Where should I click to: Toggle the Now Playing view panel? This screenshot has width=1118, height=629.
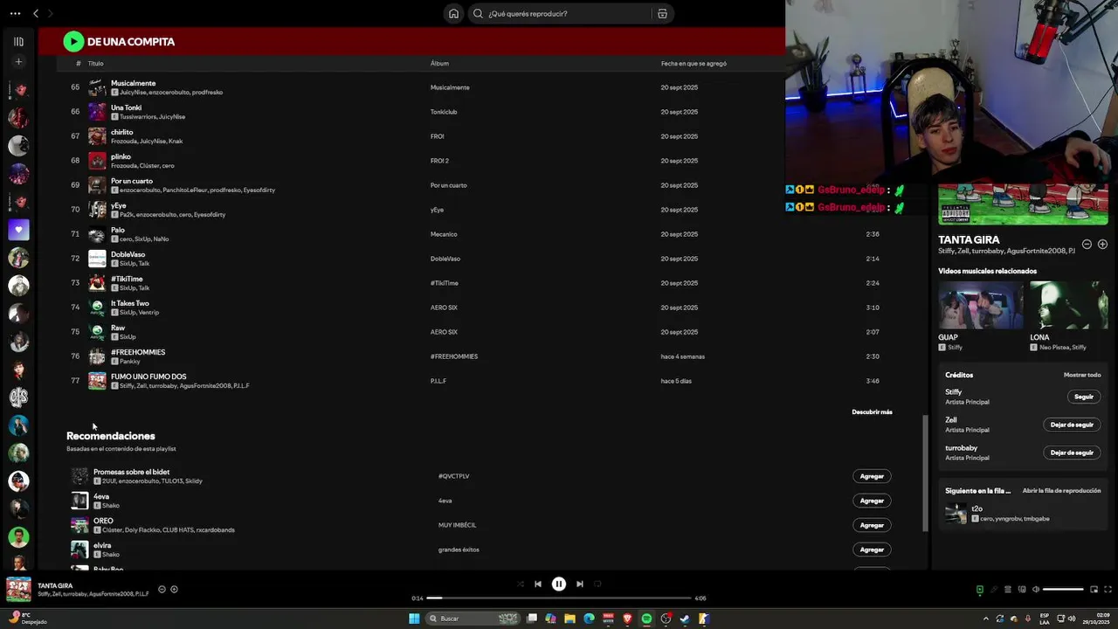pyautogui.click(x=979, y=589)
